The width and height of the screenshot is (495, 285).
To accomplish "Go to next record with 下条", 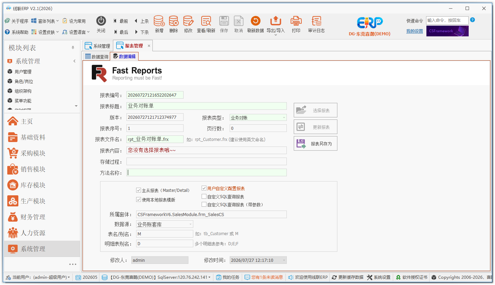I will click(141, 32).
